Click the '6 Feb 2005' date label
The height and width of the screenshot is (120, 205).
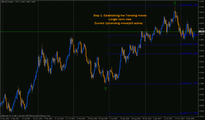point(81,118)
